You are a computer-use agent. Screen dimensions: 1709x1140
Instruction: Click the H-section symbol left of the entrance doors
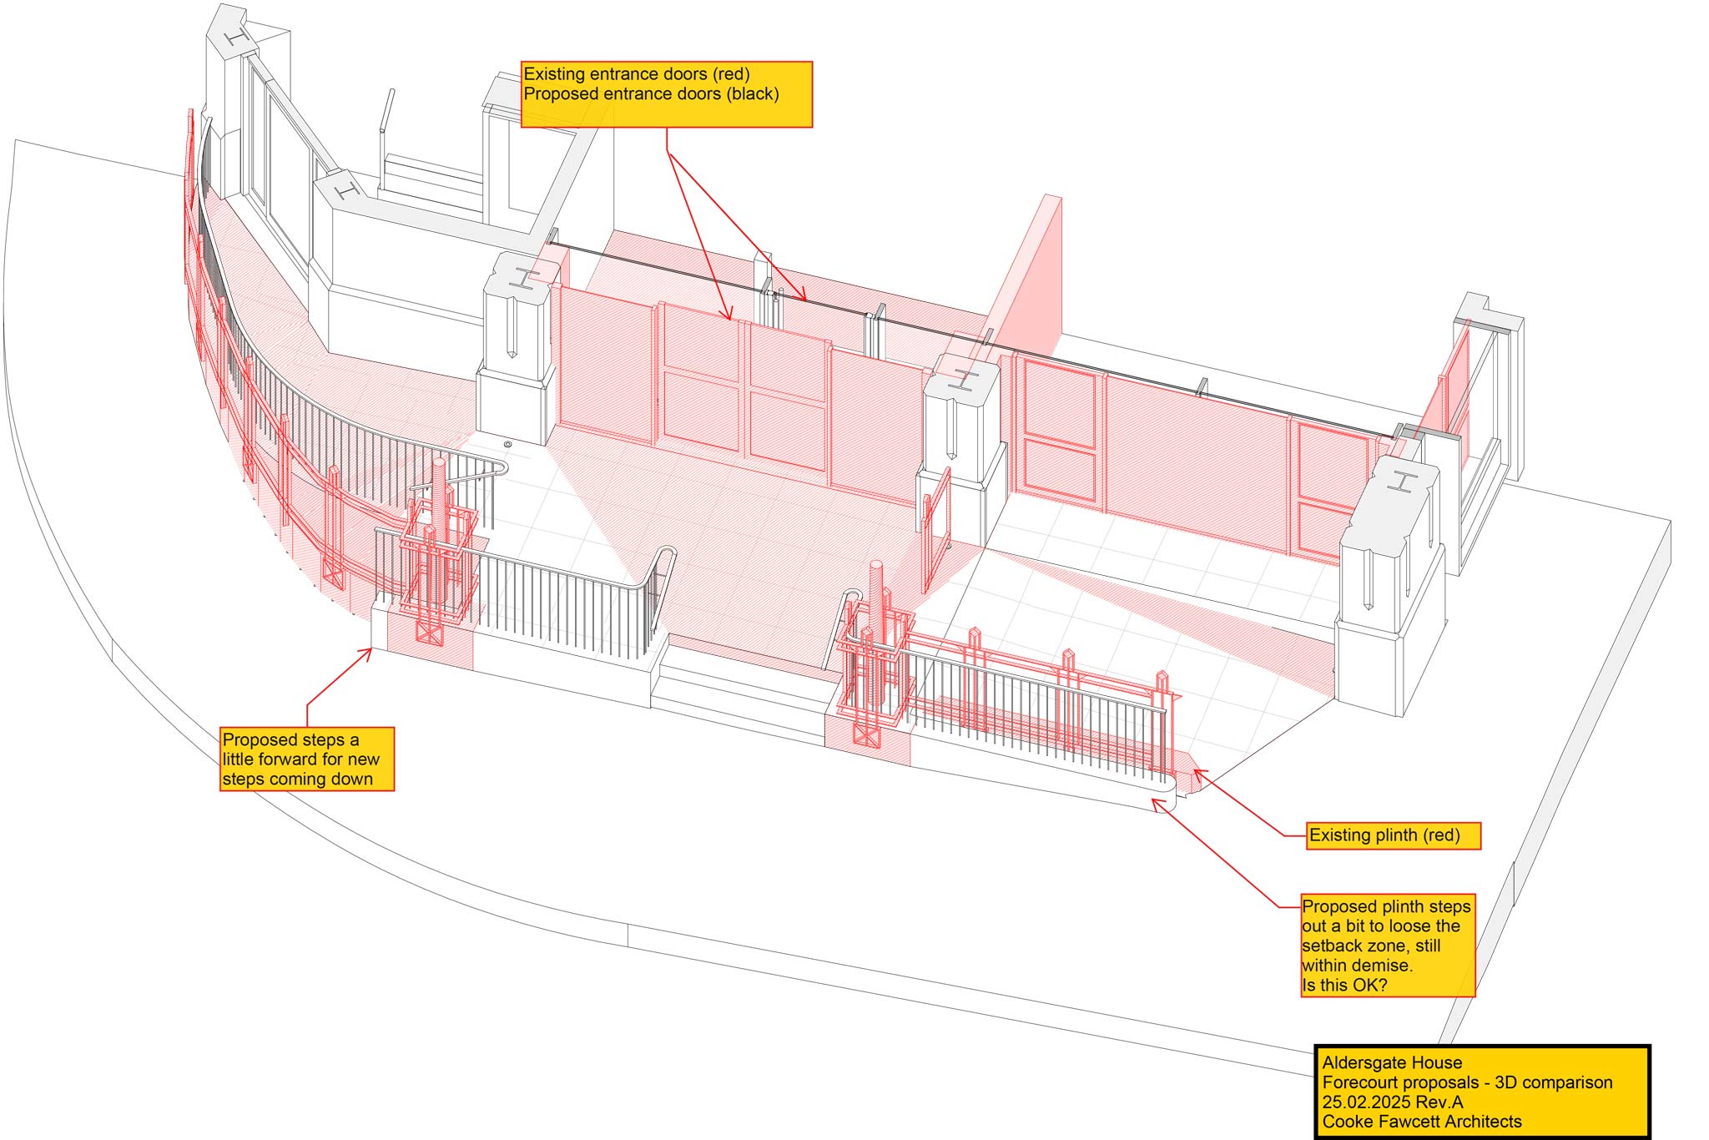[x=525, y=280]
